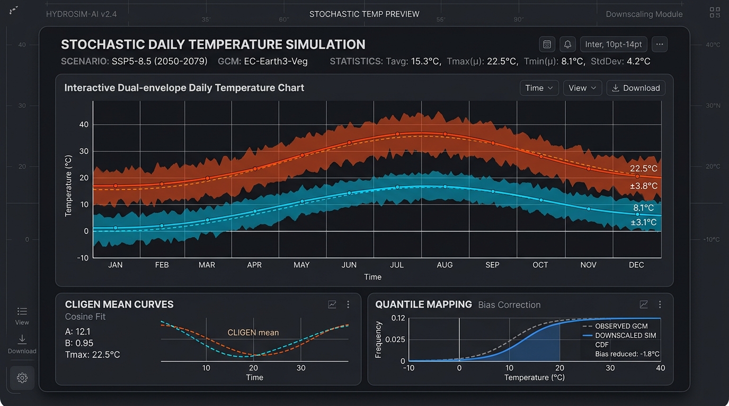Select Stochastic Temp Preview title tab
The image size is (729, 406).
[364, 14]
